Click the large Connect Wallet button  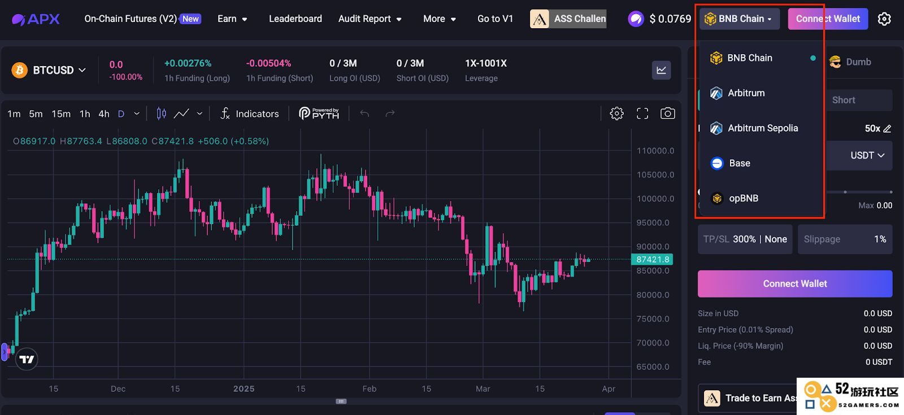tap(795, 283)
